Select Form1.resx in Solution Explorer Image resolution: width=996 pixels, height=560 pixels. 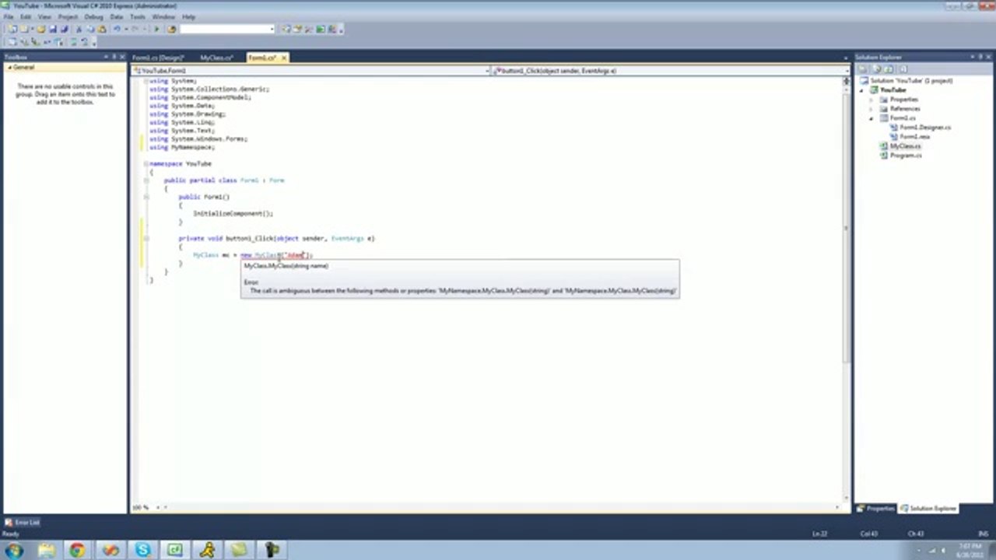pyautogui.click(x=914, y=137)
